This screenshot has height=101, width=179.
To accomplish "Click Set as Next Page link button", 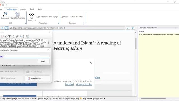I will point(37,72).
